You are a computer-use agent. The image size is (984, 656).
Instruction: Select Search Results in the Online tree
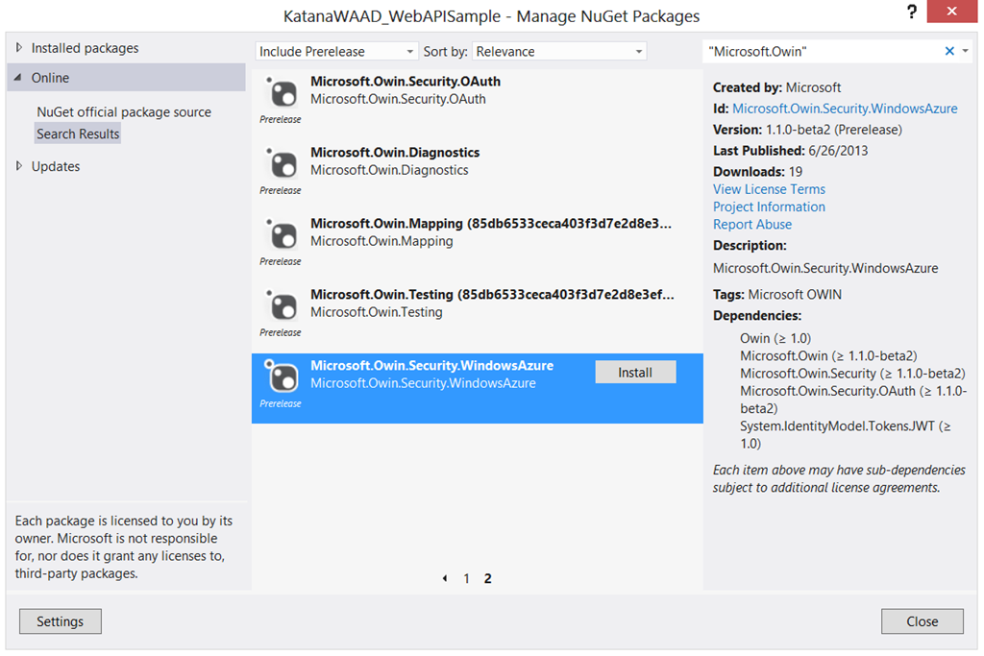pyautogui.click(x=78, y=134)
